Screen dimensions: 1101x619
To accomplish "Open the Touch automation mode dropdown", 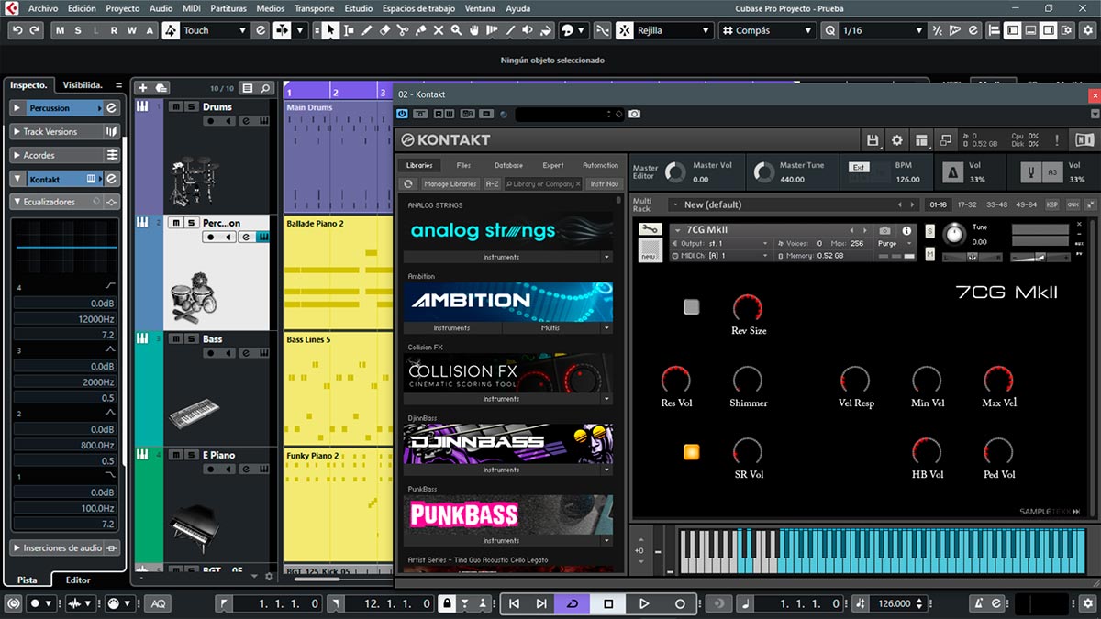I will 215,30.
